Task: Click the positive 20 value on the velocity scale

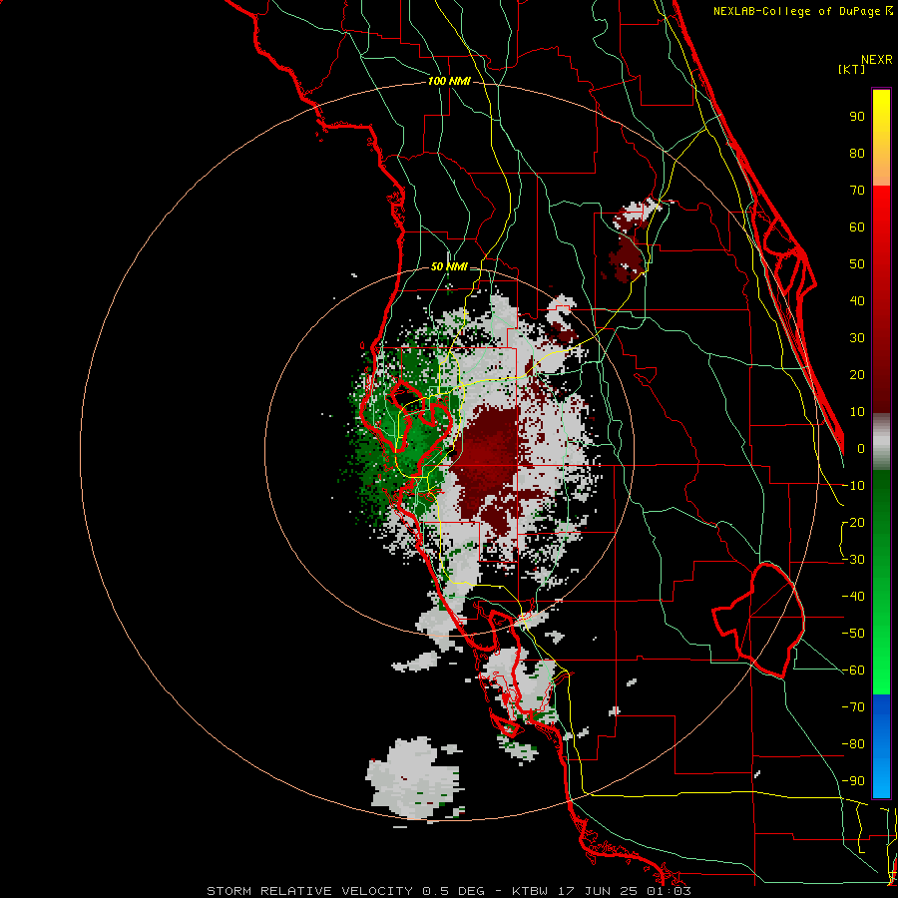Action: click(857, 375)
